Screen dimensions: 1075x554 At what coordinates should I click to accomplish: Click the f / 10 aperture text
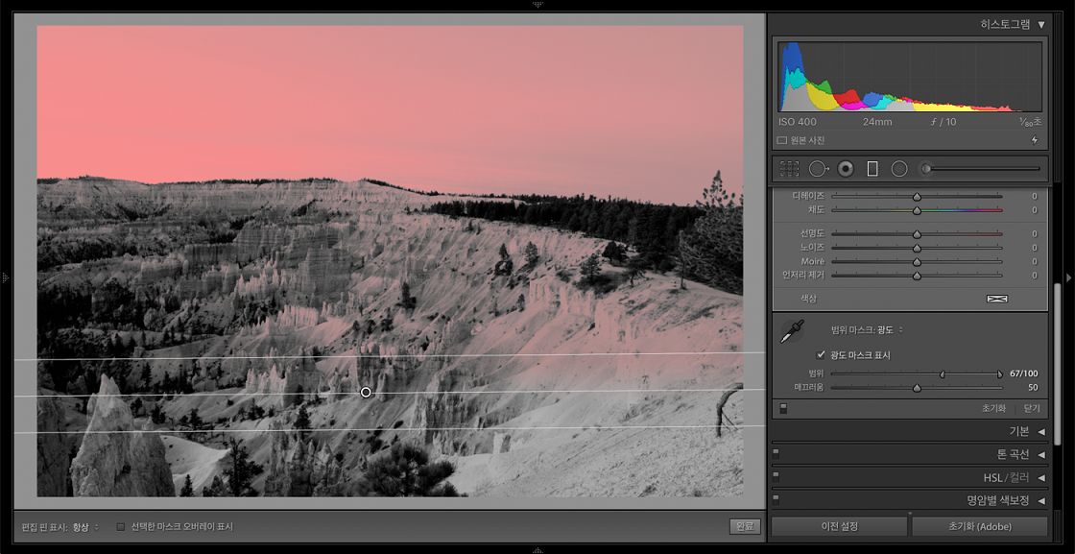click(944, 122)
